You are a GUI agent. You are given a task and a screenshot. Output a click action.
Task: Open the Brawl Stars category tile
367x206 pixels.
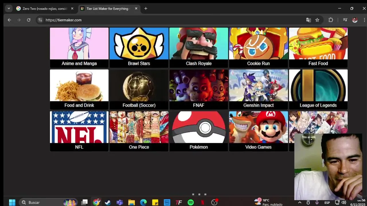[x=139, y=47]
